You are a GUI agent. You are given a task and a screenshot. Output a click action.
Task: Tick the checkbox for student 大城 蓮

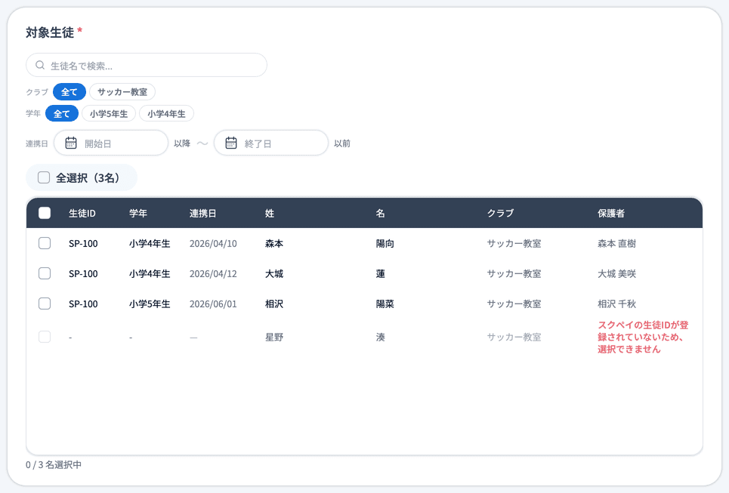pos(45,273)
